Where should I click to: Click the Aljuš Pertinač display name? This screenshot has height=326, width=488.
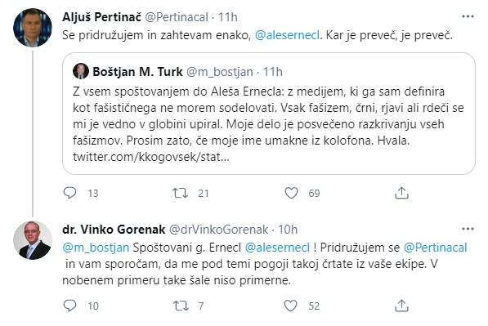(x=102, y=17)
